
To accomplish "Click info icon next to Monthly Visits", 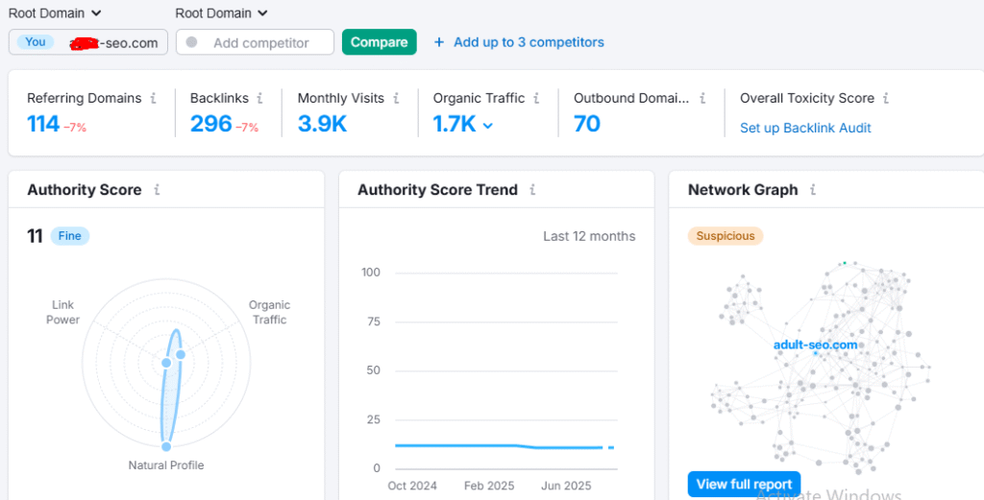I will point(397,98).
